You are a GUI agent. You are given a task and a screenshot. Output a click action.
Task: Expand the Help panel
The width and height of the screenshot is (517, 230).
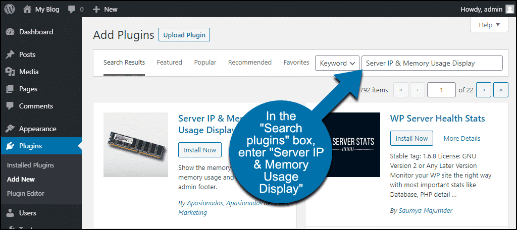point(489,25)
